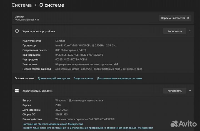Click the Windows logo icon beside Характеристики Windows
Viewport: 200px width, 131px height.
point(17,91)
